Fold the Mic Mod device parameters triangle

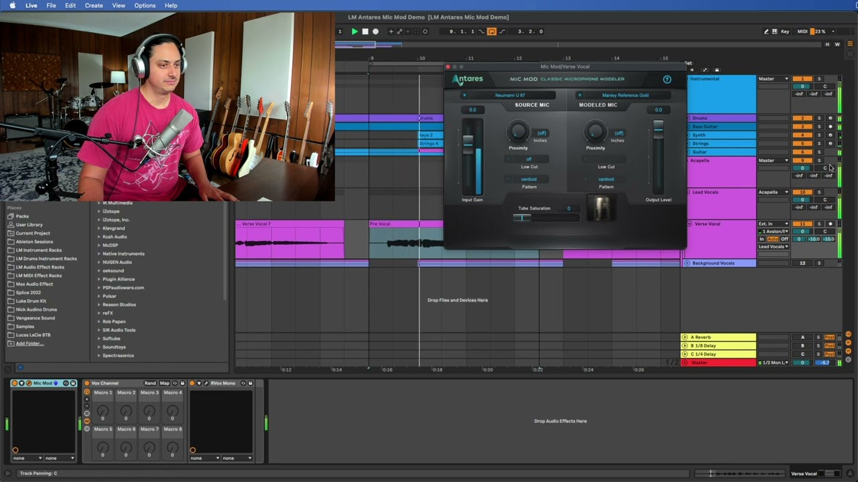pos(21,383)
